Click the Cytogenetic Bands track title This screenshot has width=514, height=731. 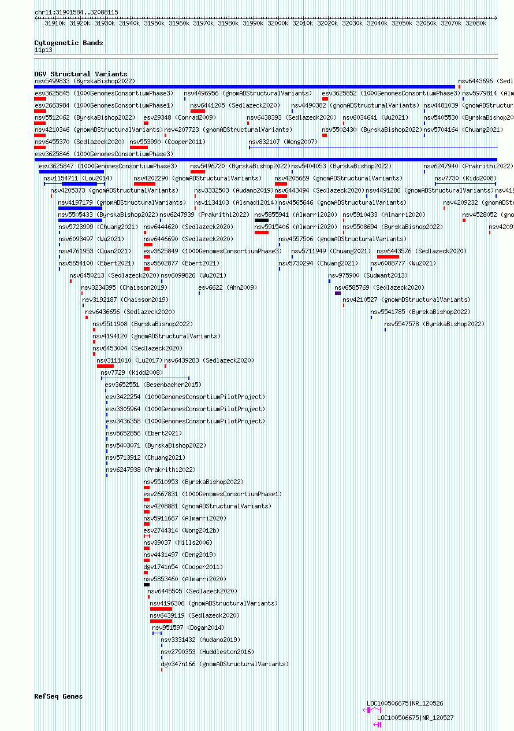[69, 43]
